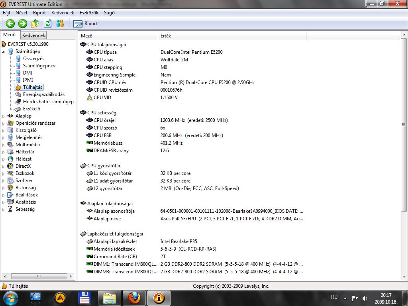The width and height of the screenshot is (408, 306).
Task: Click the Eszközök devices icon in the tree
Action: (10, 173)
